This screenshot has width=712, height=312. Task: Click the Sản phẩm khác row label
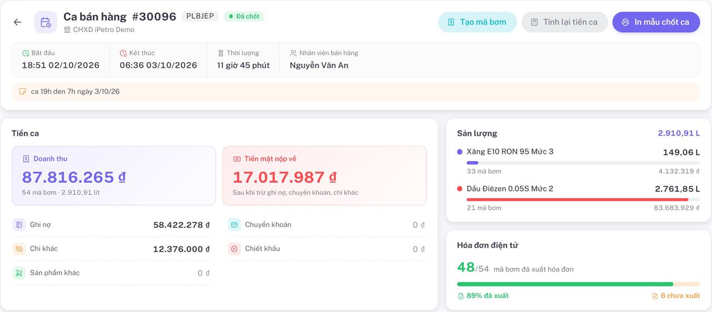click(55, 273)
